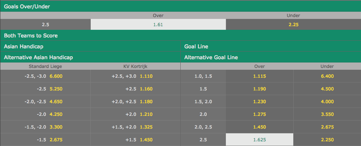Collapse the Goals Over/Under section header
The width and height of the screenshot is (361, 146).
(x=181, y=6)
